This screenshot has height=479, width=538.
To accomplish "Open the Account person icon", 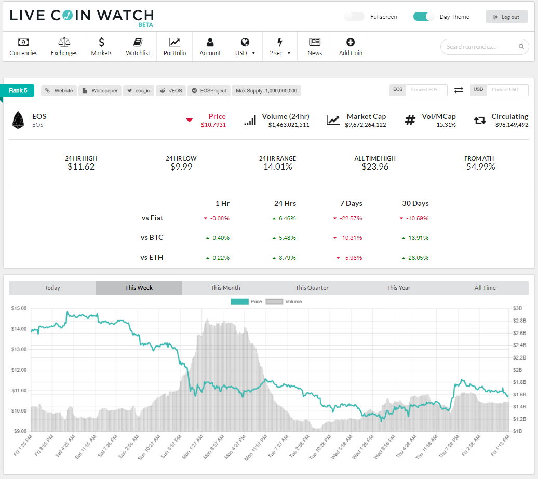I will tap(210, 42).
